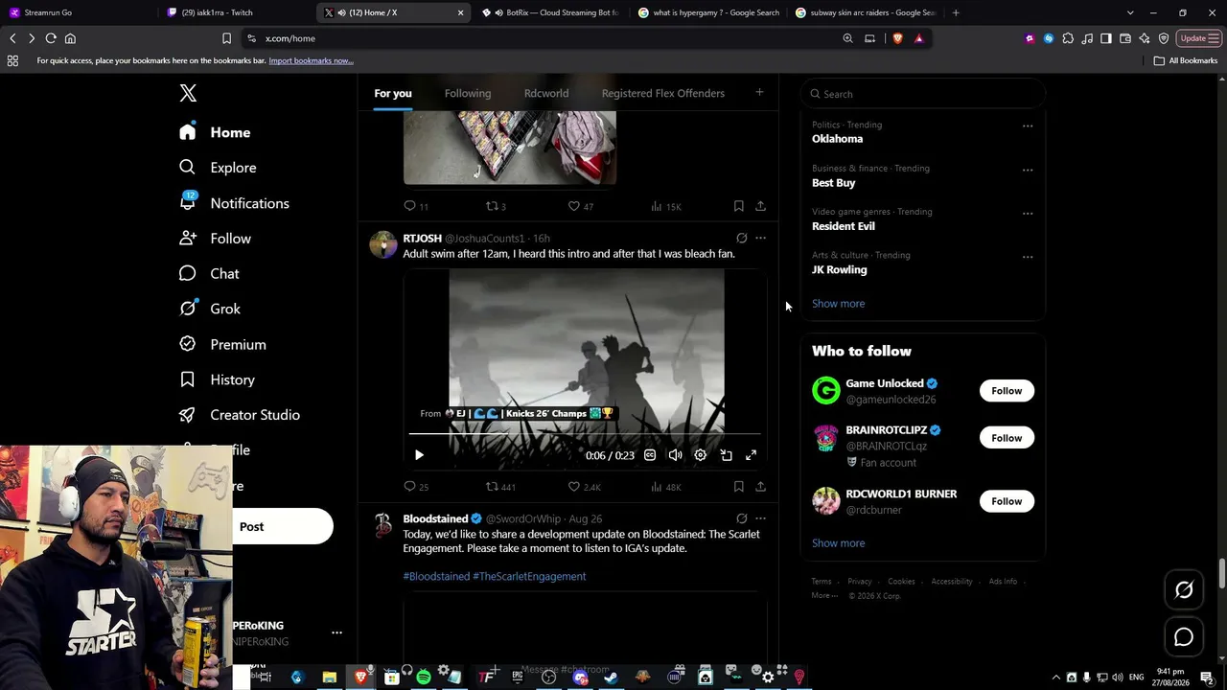Click the Import bookmarks now link
The image size is (1227, 690).
(311, 60)
